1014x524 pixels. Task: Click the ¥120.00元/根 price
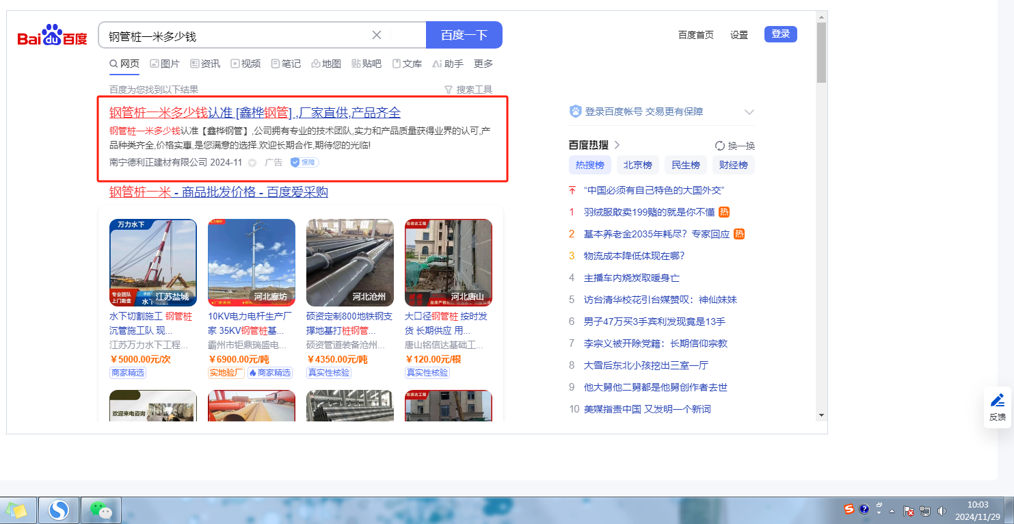(433, 359)
